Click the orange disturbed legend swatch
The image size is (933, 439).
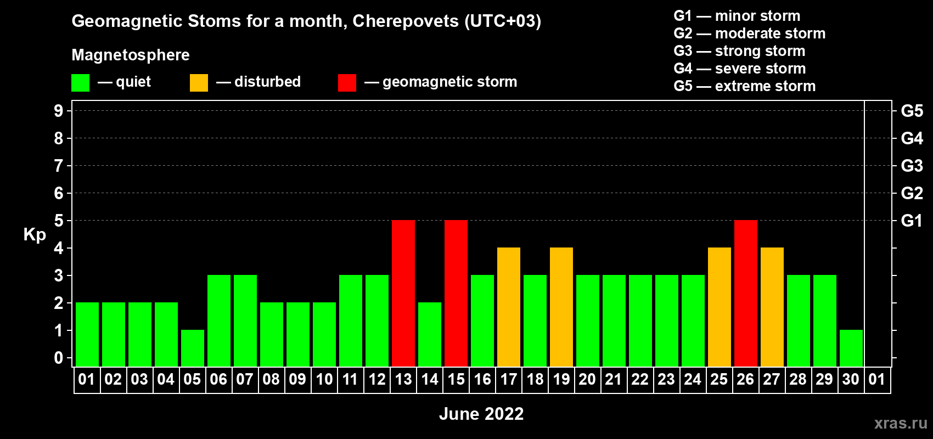coord(199,83)
